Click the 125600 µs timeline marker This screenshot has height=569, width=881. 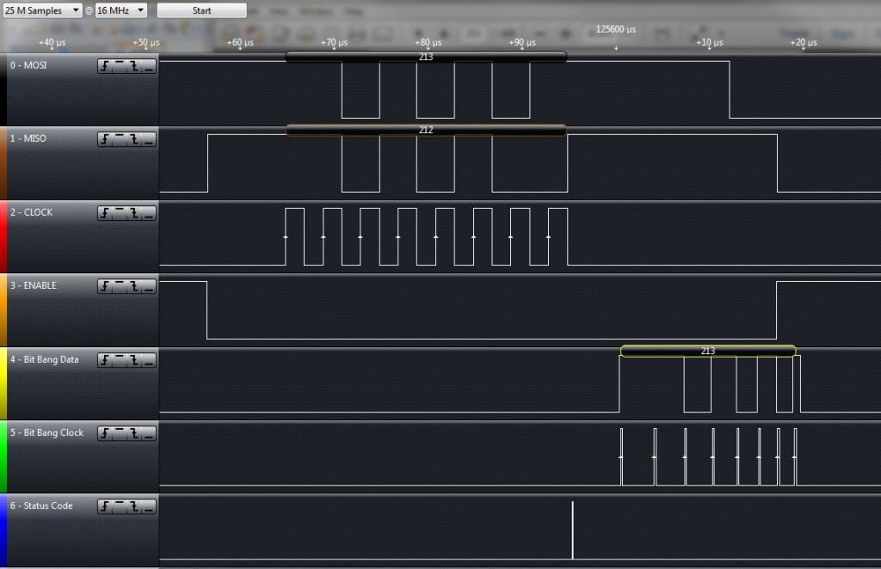pos(615,30)
